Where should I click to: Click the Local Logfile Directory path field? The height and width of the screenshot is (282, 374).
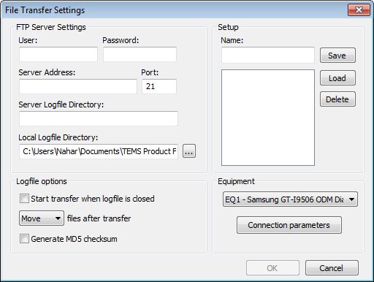pos(99,151)
